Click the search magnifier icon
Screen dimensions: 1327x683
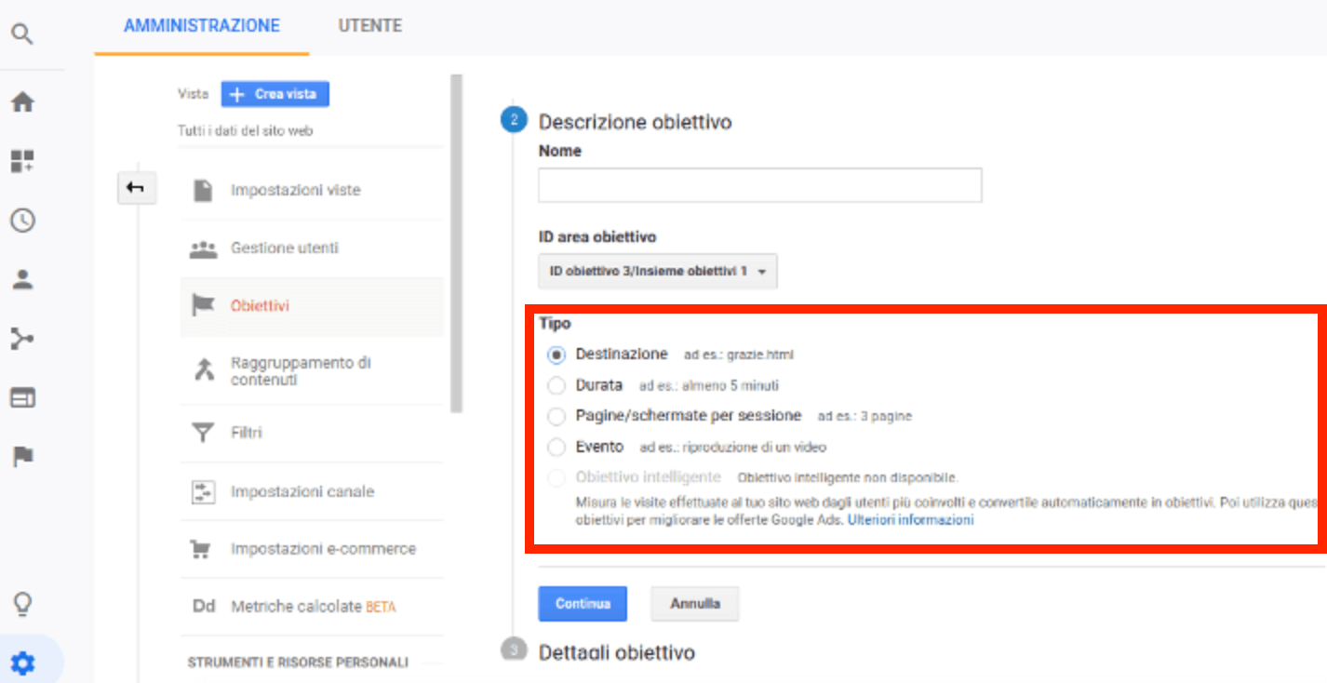pos(22,35)
